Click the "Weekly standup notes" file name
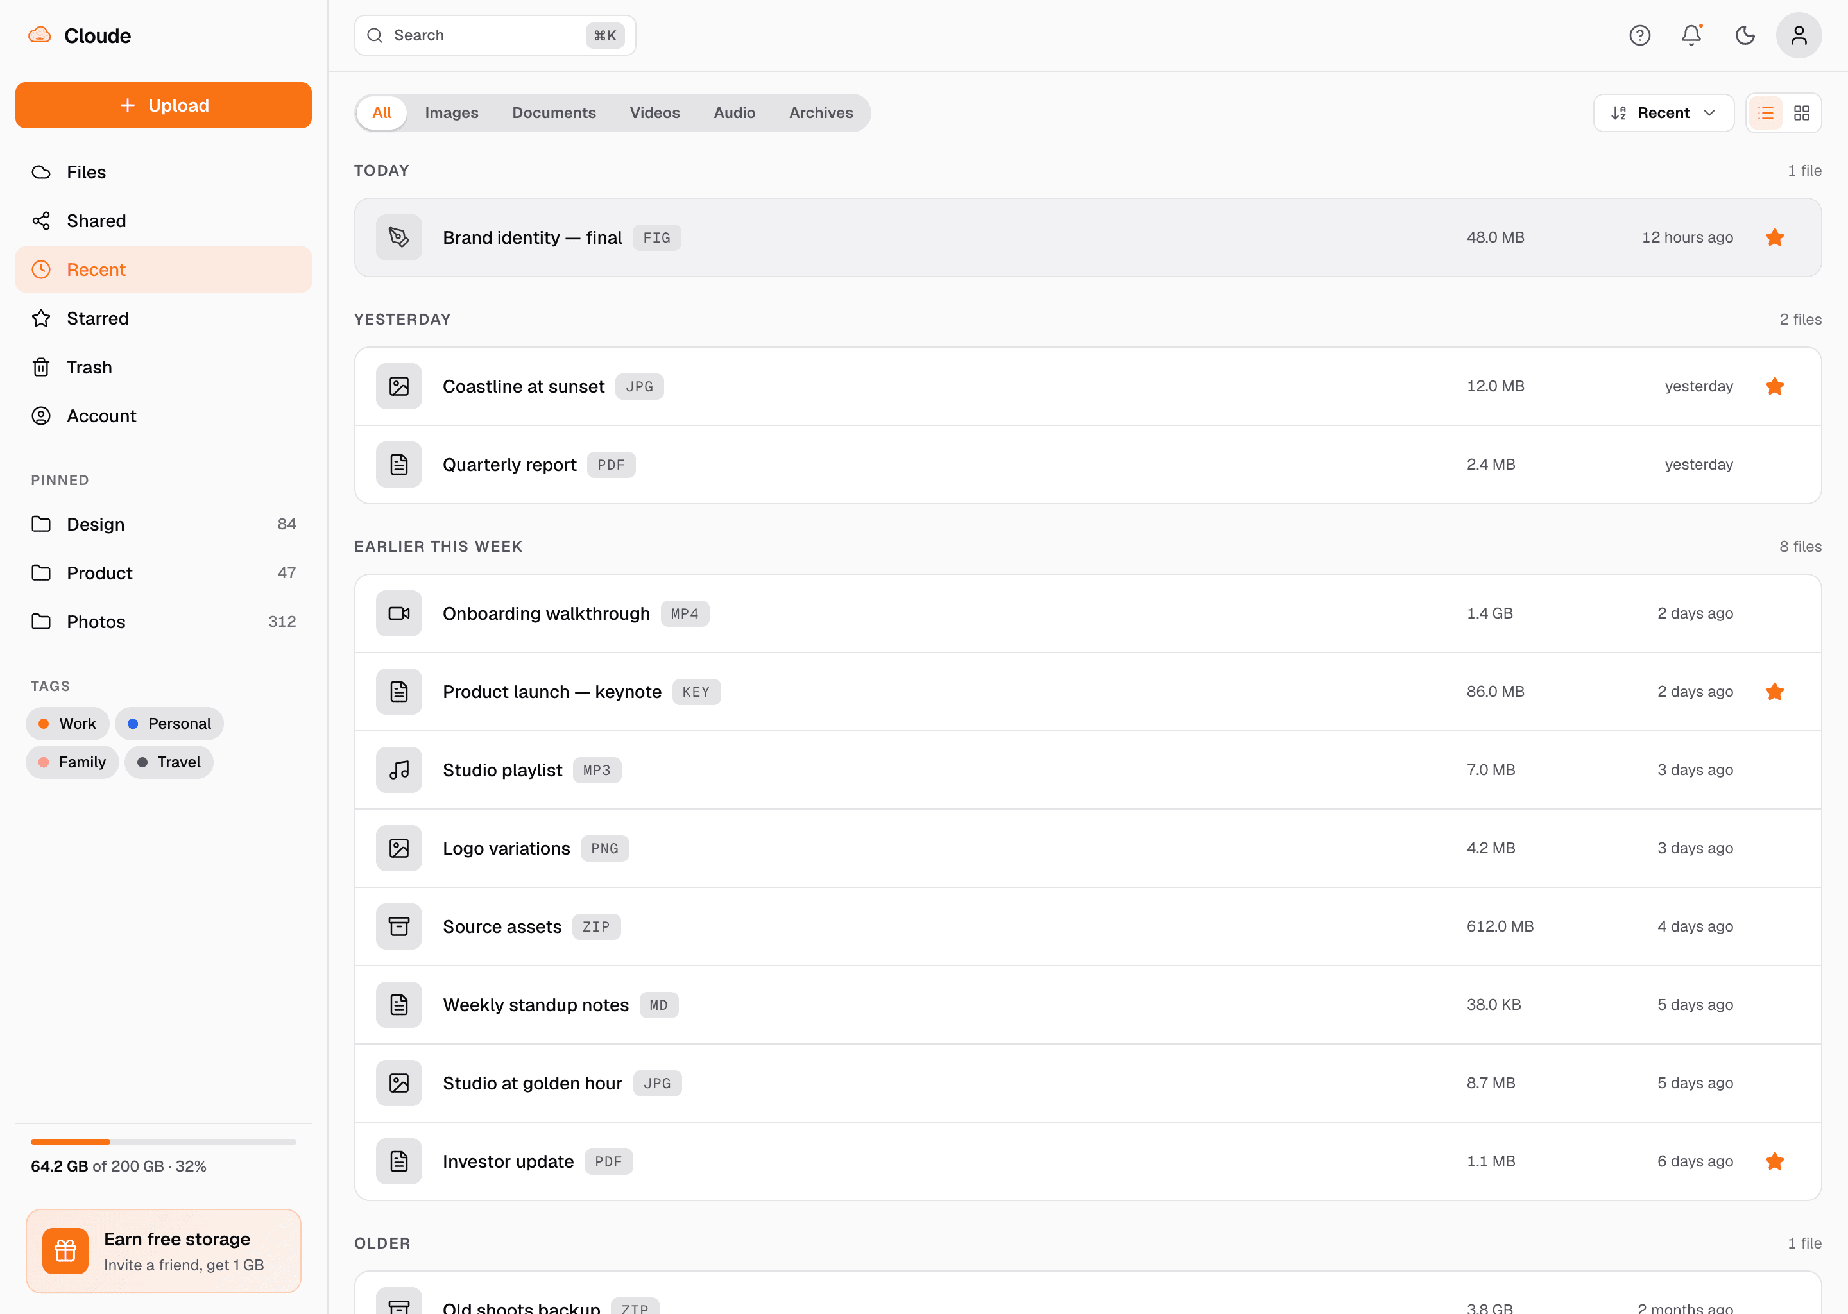Screen dimensions: 1848x1314 [536, 1005]
